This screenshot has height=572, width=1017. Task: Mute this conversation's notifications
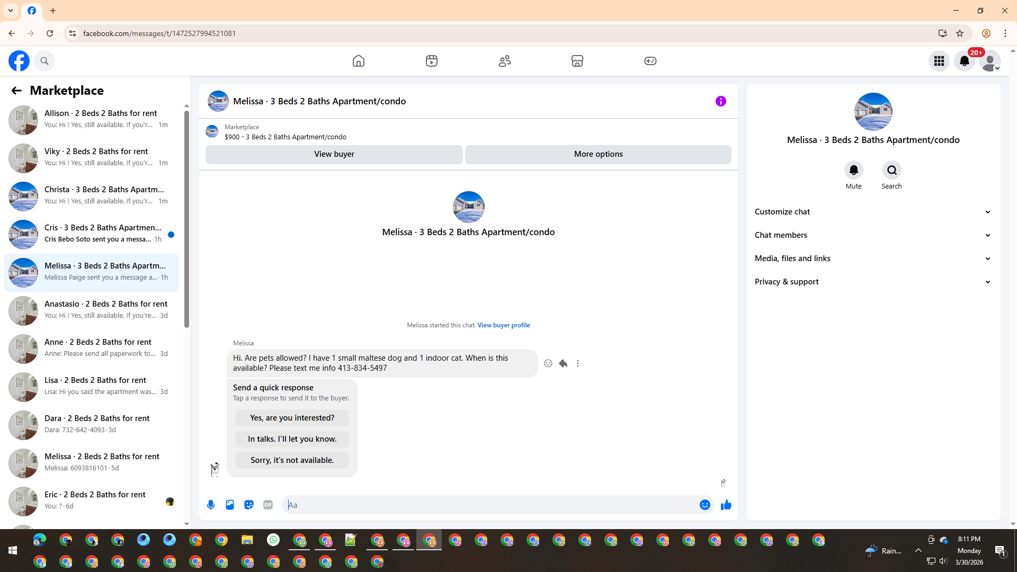853,171
